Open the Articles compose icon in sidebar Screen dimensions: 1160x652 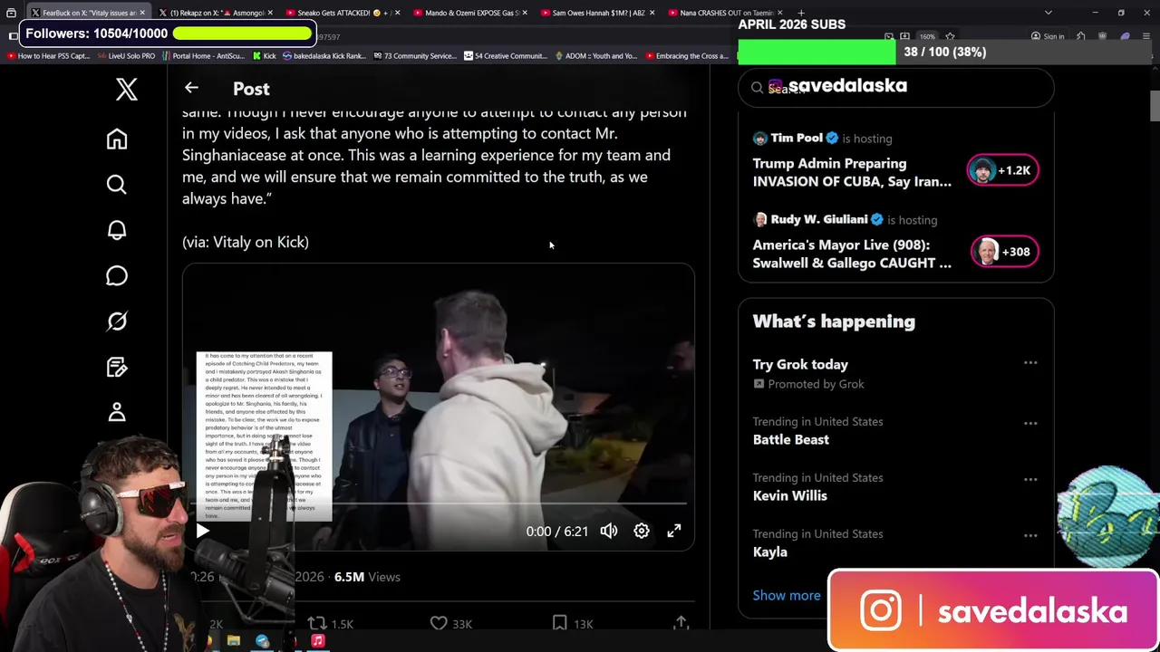pyautogui.click(x=117, y=367)
